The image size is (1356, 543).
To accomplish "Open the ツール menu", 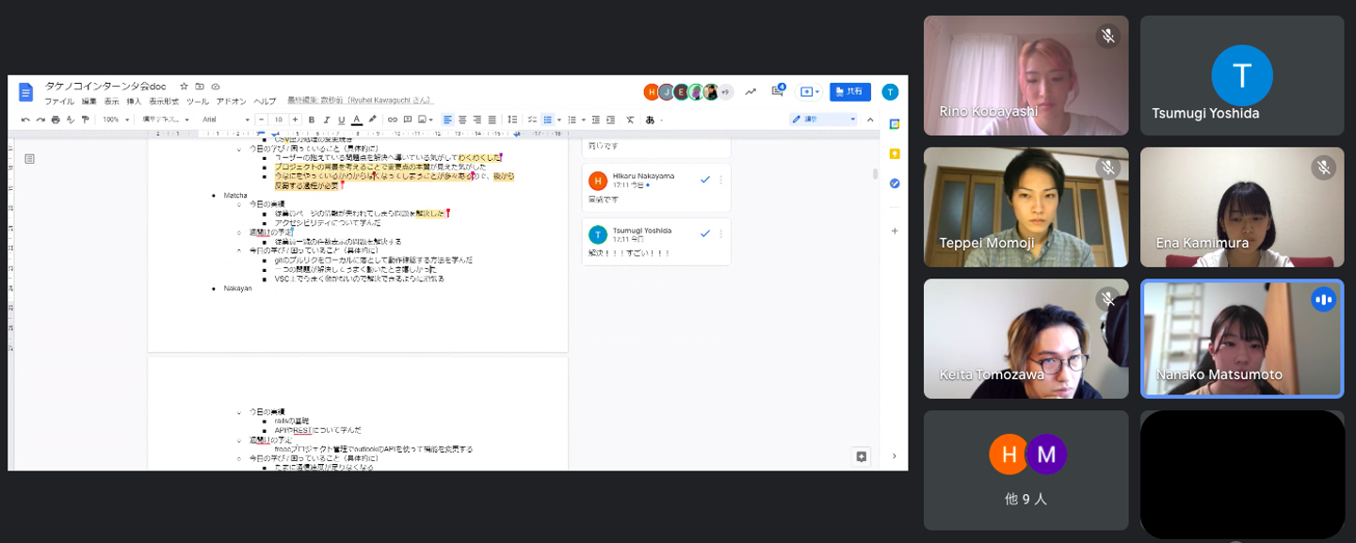I will pyautogui.click(x=198, y=102).
